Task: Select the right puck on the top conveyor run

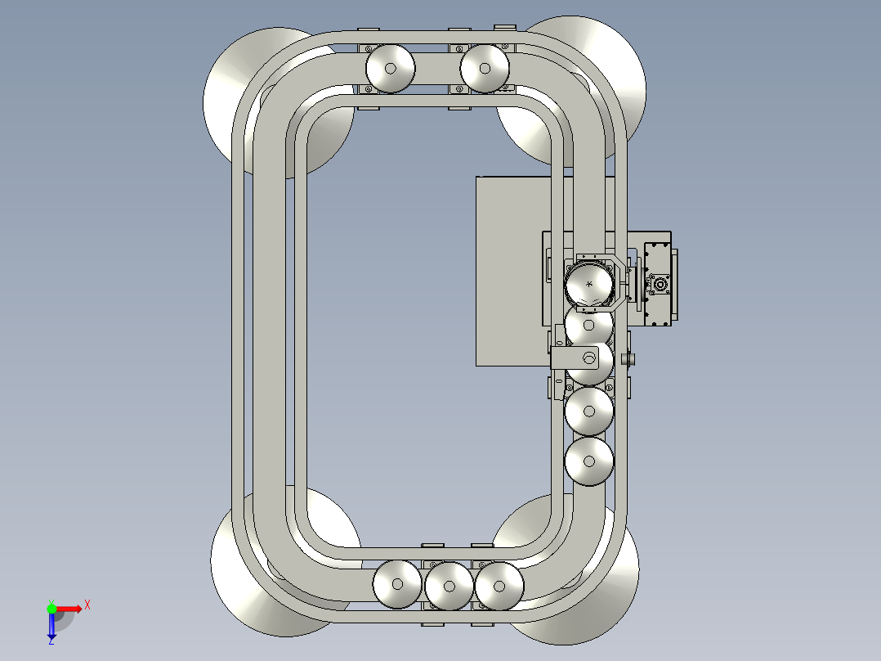Action: click(485, 68)
